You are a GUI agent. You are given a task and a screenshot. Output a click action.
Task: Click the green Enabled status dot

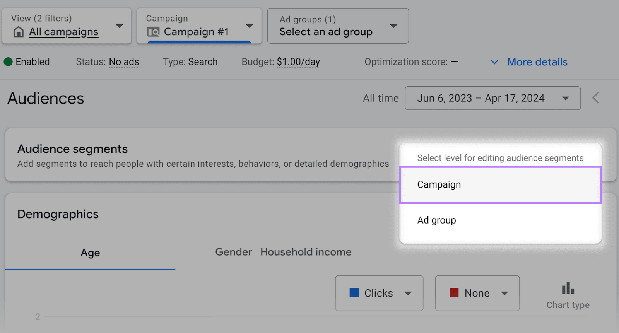pos(8,62)
